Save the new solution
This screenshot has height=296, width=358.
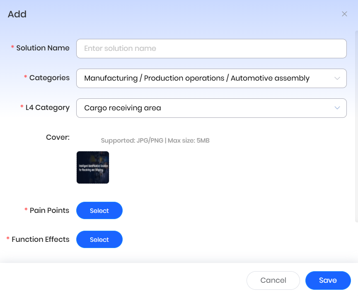(328, 280)
